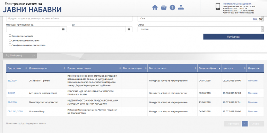Go to next page 'Следна'
Image resolution: width=267 pixels, height=133 pixels.
click(x=257, y=124)
